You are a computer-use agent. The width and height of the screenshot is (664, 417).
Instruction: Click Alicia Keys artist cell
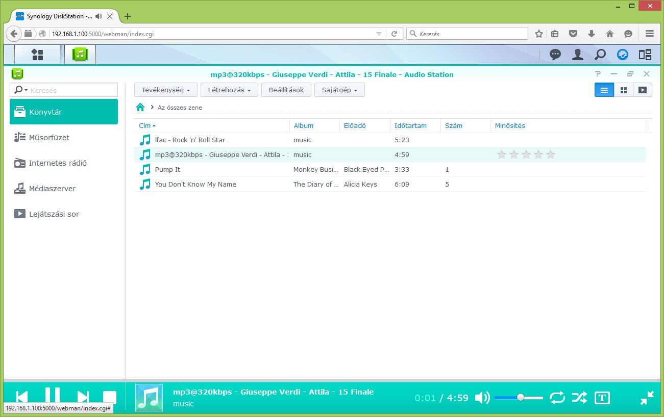coord(360,184)
